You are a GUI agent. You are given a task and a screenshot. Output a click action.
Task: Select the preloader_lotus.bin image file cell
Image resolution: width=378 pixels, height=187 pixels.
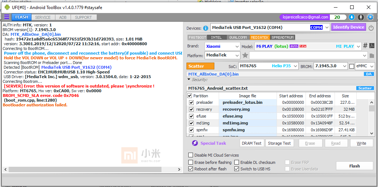coord(248,102)
